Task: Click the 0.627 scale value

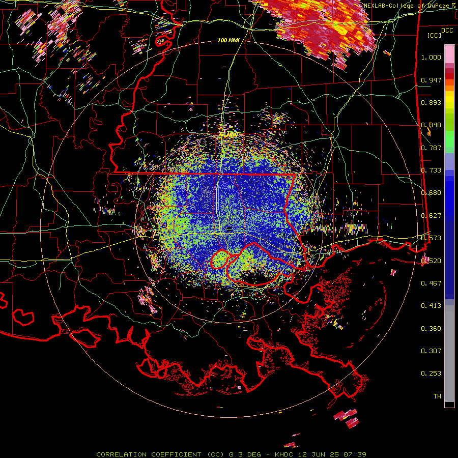Action: (431, 216)
